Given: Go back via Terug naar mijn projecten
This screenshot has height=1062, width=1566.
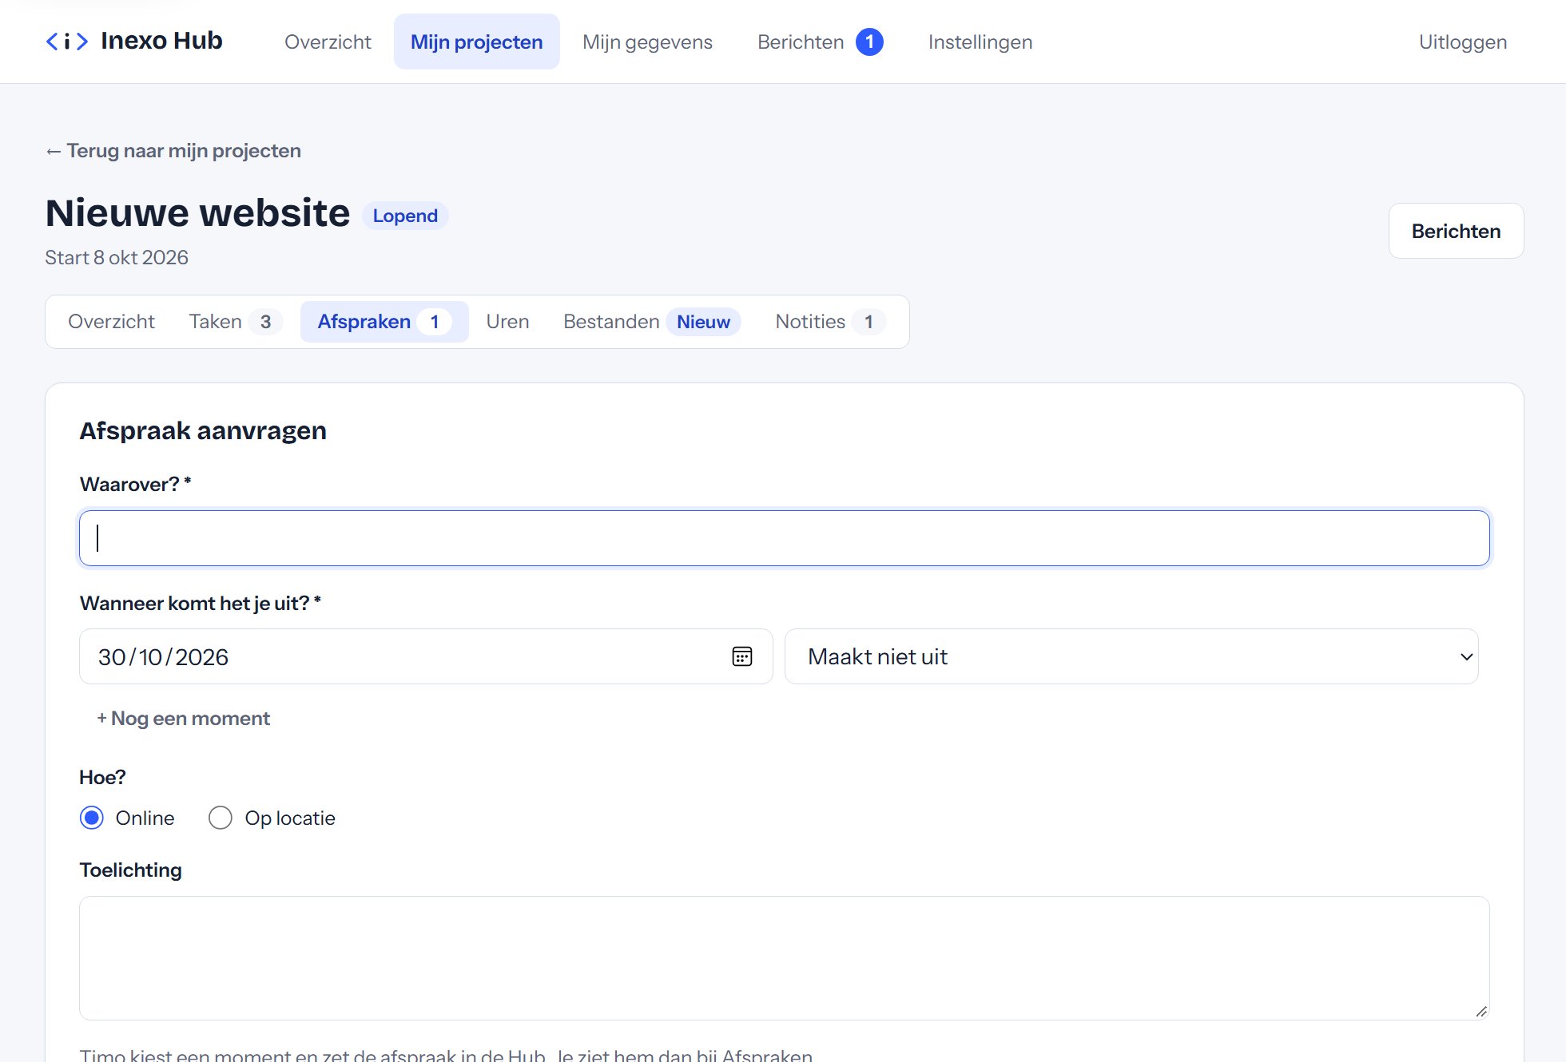Looking at the screenshot, I should [x=173, y=151].
